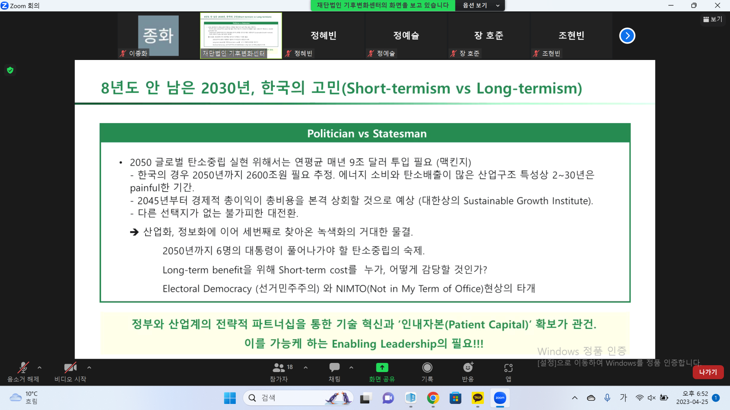
Task: Click the green screen-sharing notification banner
Action: 383,5
